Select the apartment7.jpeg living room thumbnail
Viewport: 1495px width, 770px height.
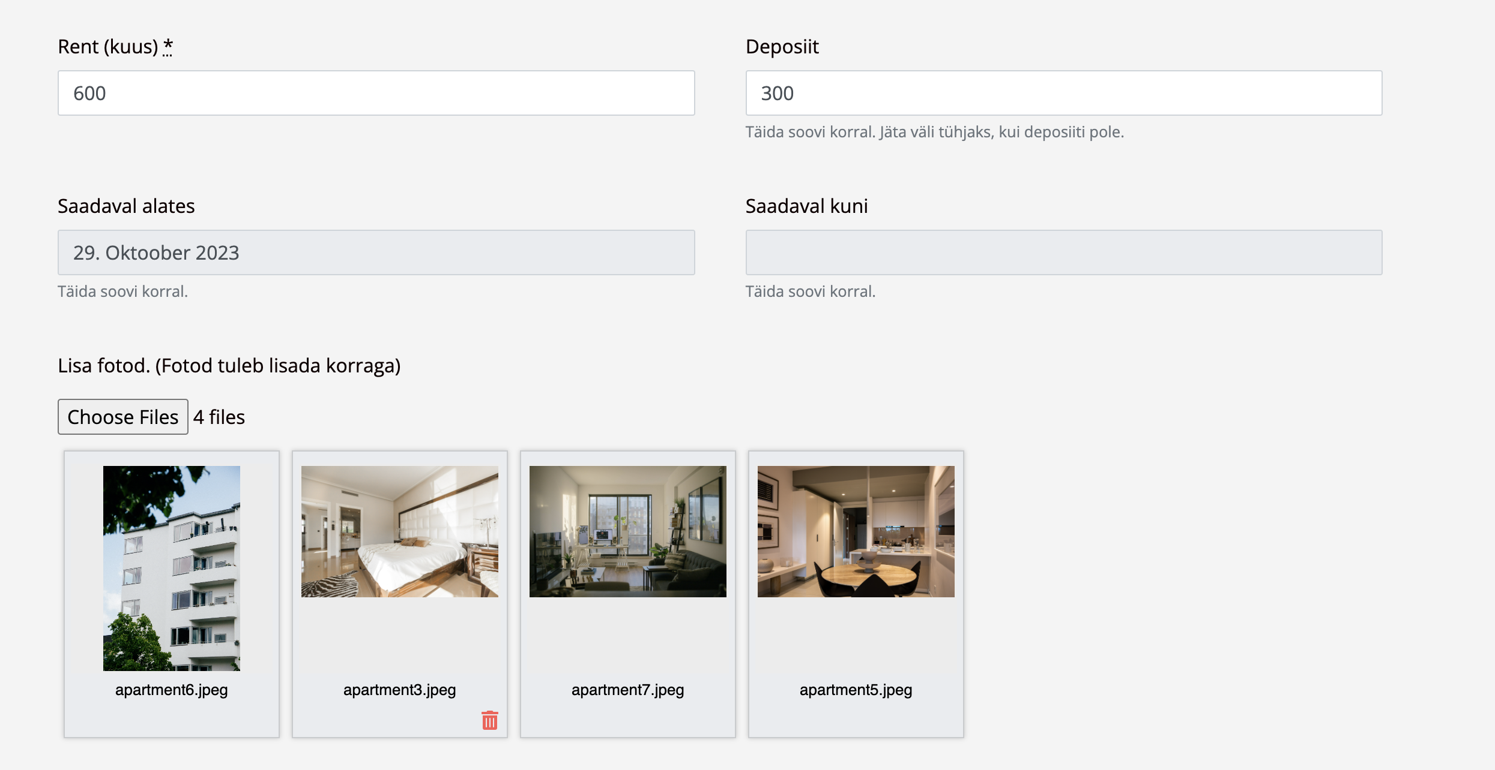pos(627,531)
